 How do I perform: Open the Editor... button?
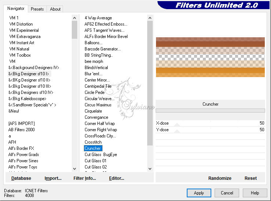(x=116, y=178)
